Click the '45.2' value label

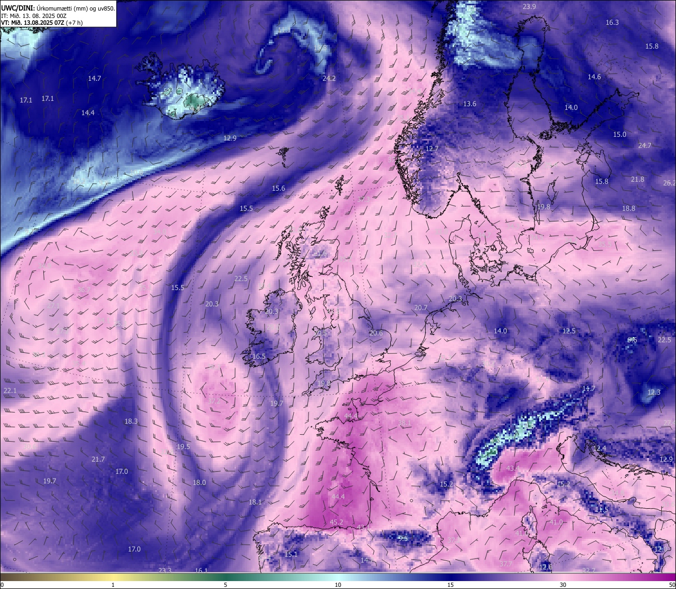point(336,522)
